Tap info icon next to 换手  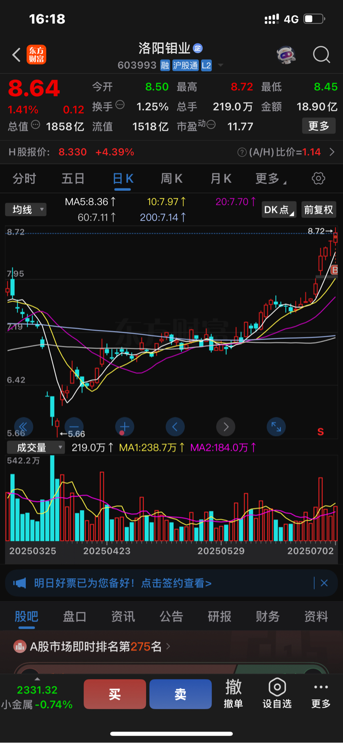pos(120,105)
